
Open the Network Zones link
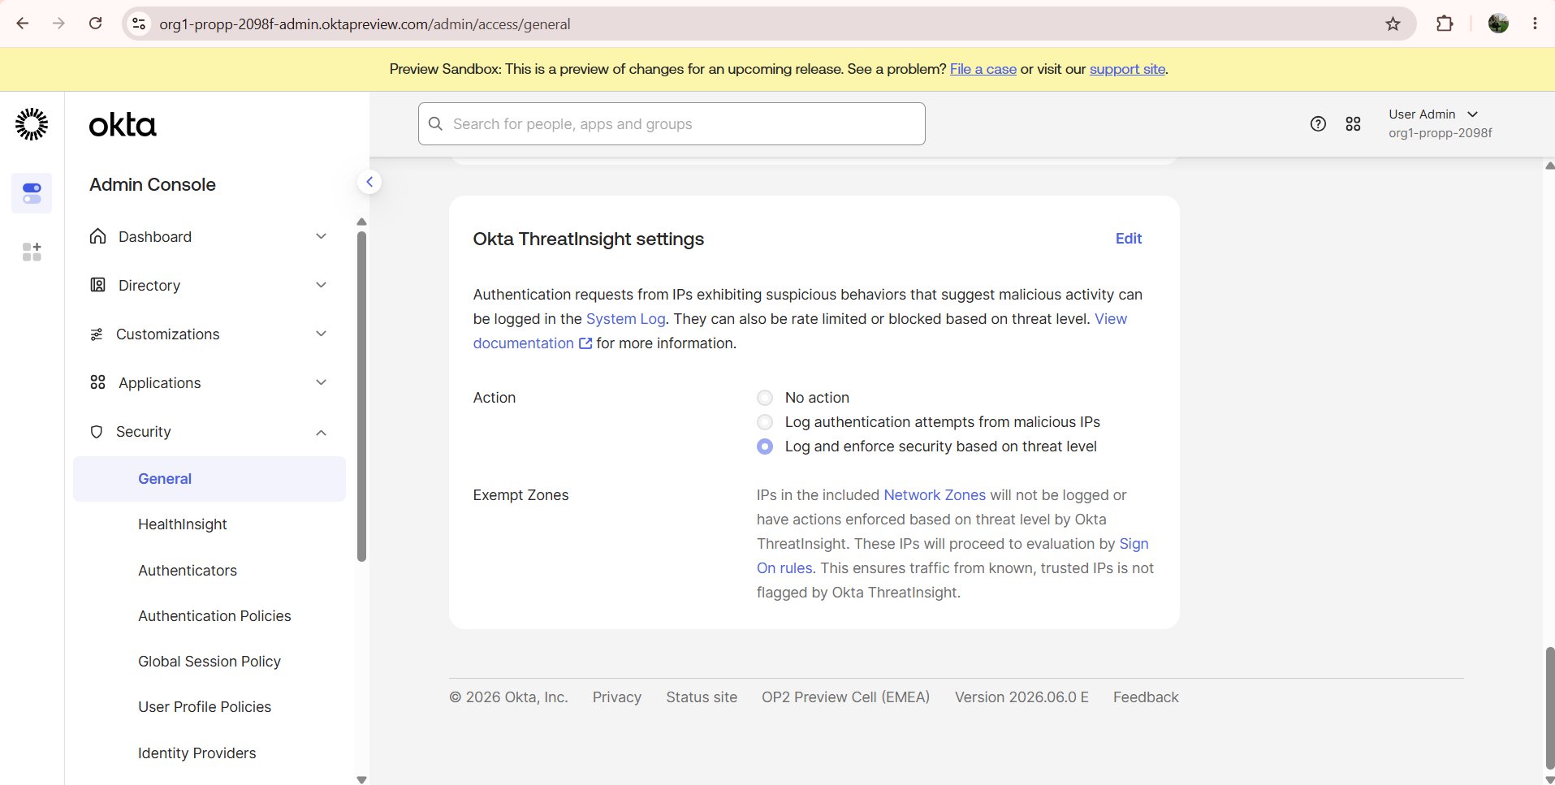pos(935,495)
